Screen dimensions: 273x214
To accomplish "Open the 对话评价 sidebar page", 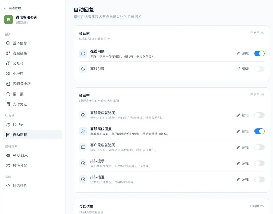I will [32, 186].
